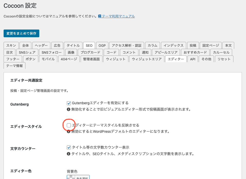
Task: Click the 色を選択 background color button
Action: (x=78, y=177)
